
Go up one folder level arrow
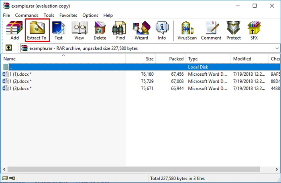8,48
